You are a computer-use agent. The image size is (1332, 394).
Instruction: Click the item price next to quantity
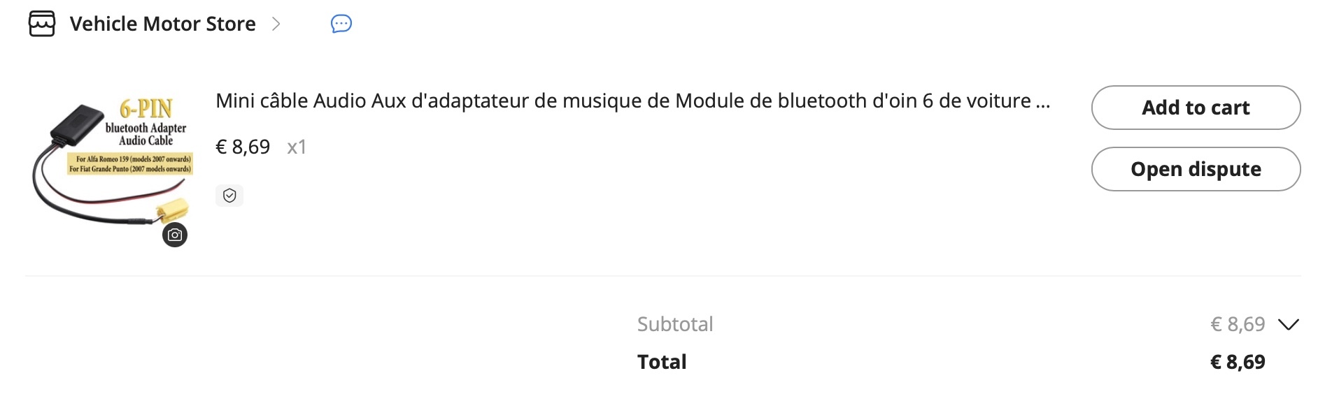pos(243,147)
